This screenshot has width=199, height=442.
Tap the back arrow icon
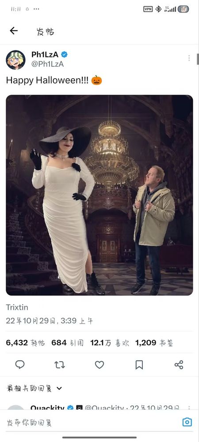coord(14,31)
